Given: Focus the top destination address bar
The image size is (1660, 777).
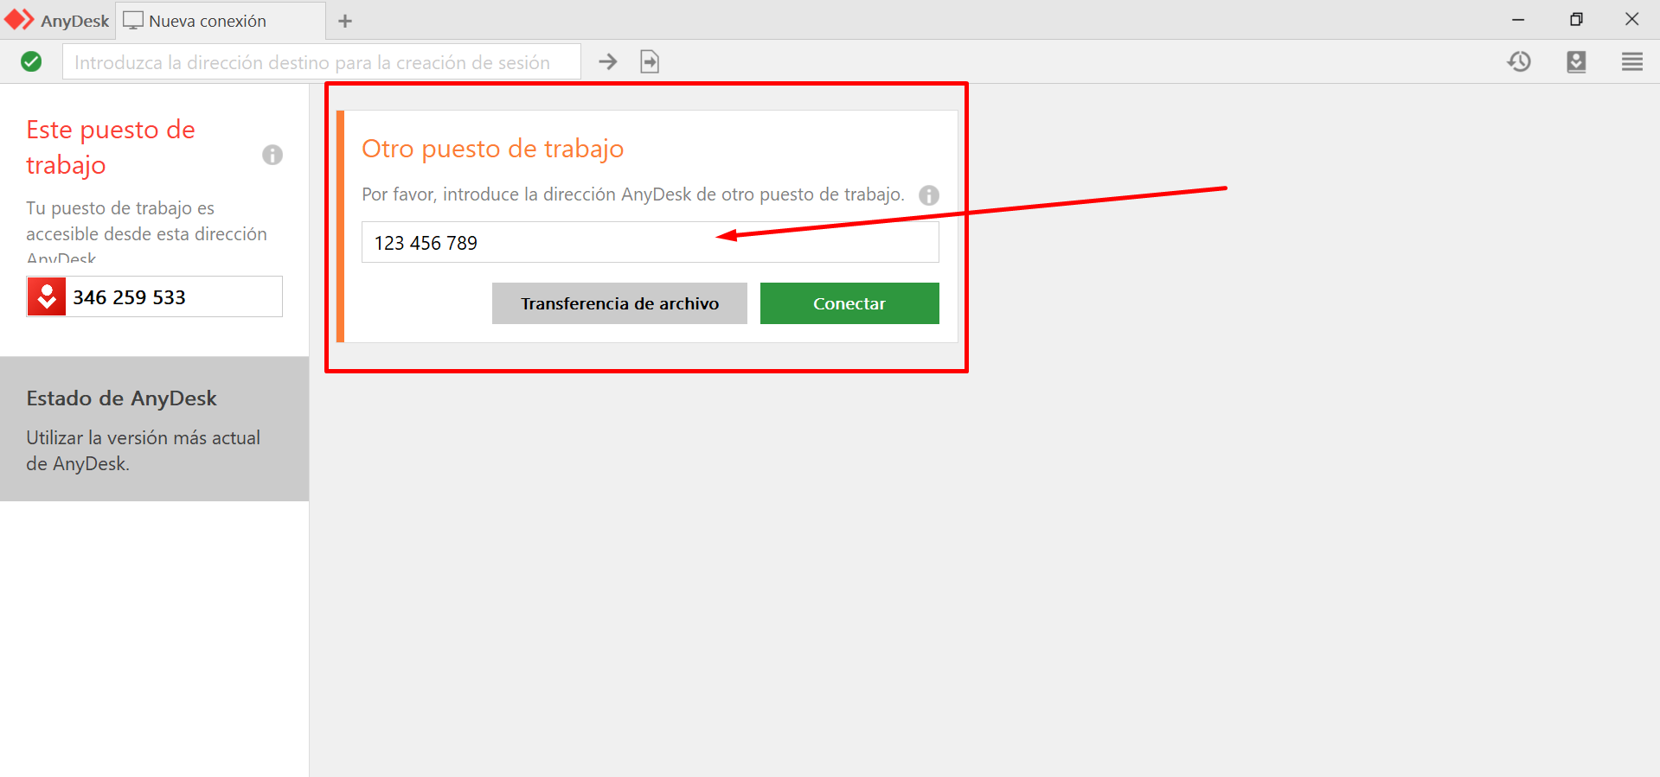Looking at the screenshot, I should (321, 62).
